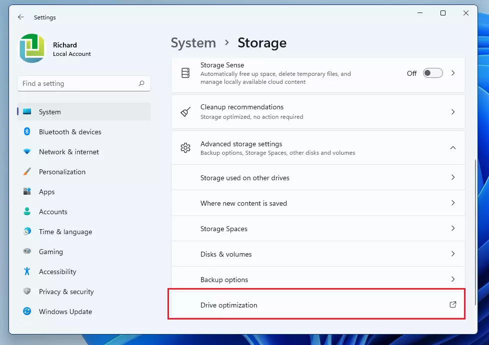This screenshot has height=345, width=489.
Task: Open Network & internet settings
Action: pyautogui.click(x=84, y=152)
